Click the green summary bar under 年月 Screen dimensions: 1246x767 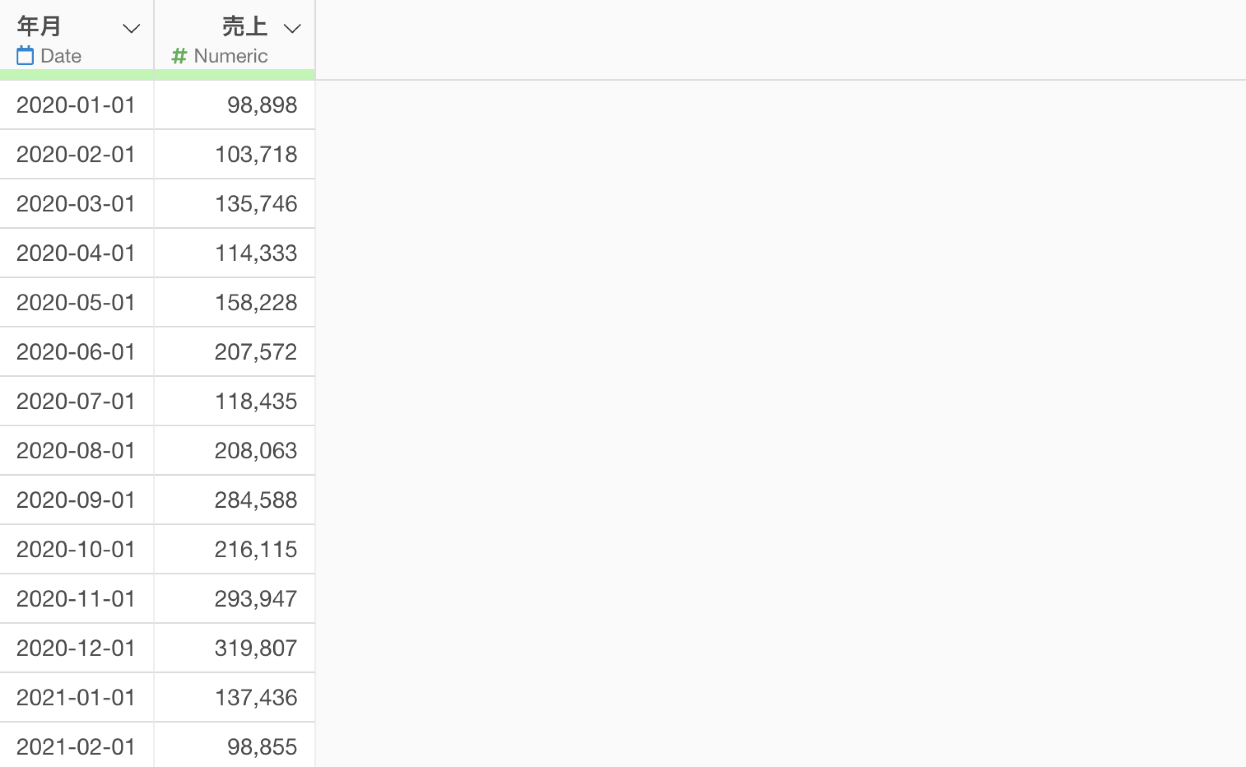(x=76, y=74)
